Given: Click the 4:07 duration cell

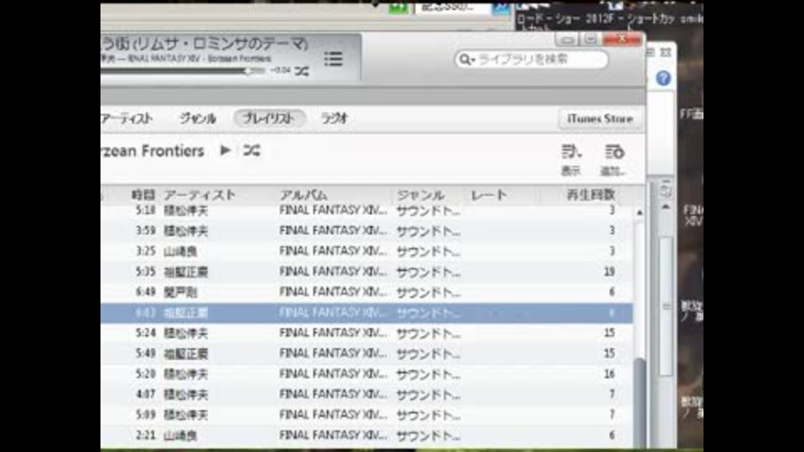Looking at the screenshot, I should pos(145,394).
